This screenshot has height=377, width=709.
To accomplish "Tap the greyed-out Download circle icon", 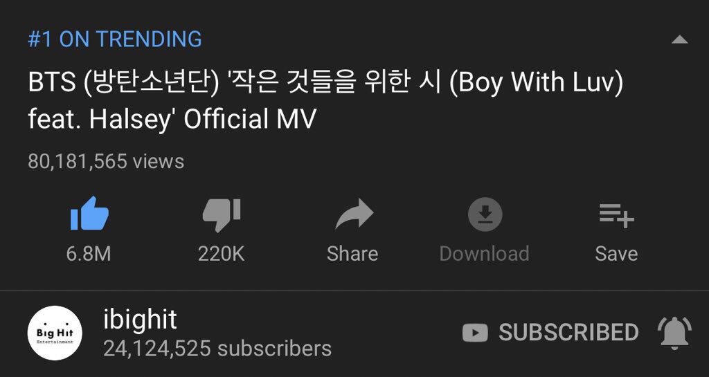I will click(485, 214).
